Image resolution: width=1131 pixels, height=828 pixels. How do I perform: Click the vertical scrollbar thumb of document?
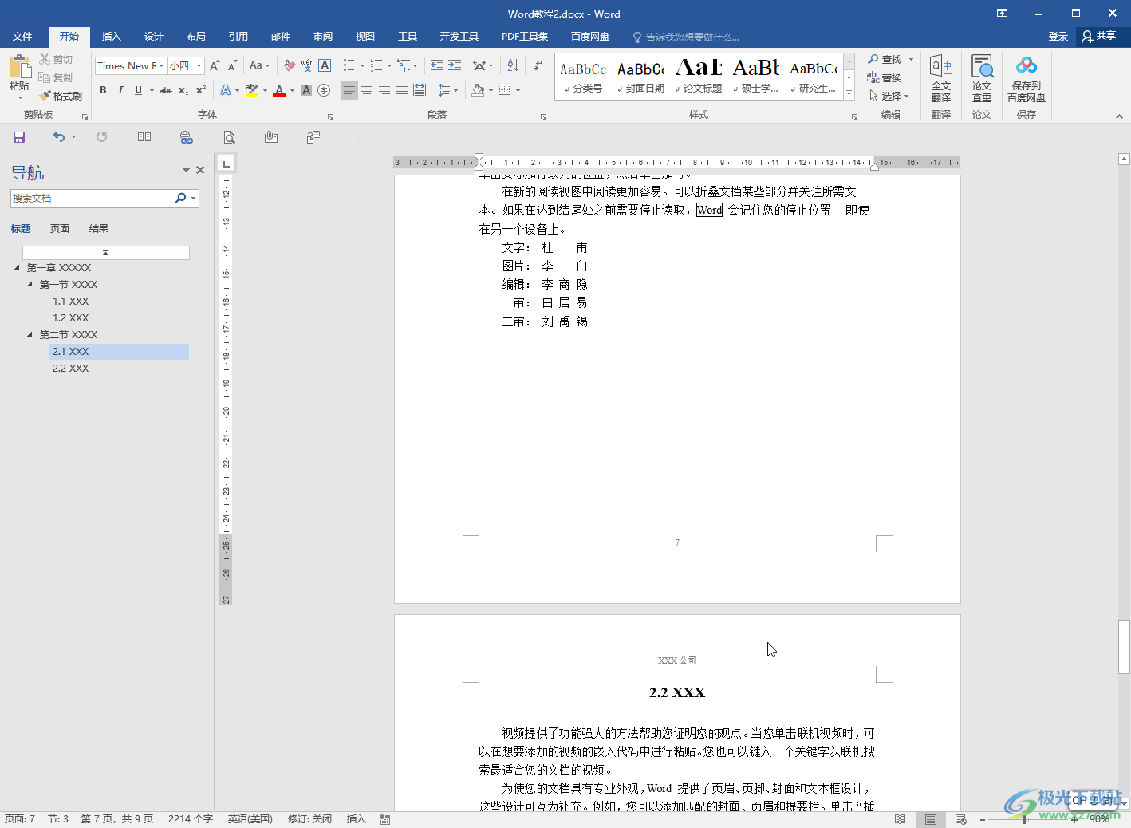click(x=1124, y=647)
